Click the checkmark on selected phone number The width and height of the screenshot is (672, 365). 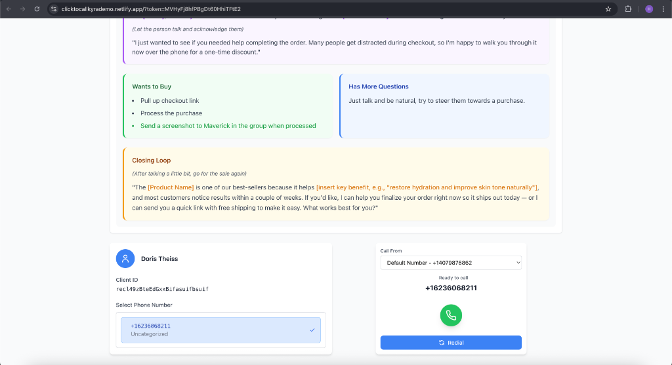tap(312, 330)
